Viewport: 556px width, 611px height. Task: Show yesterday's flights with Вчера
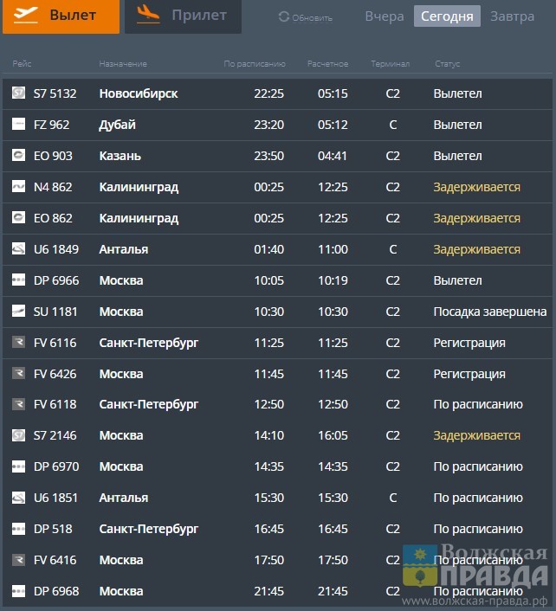(384, 16)
